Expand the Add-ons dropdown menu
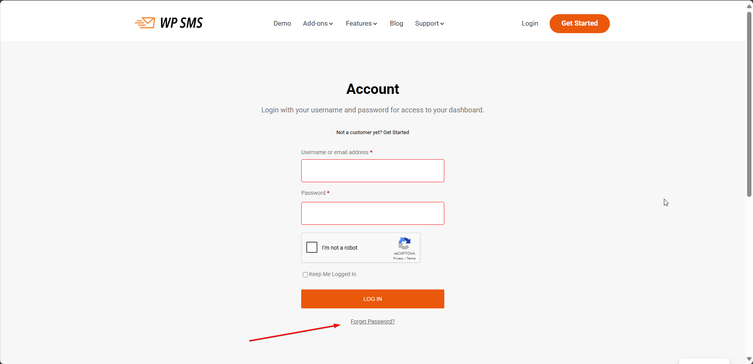 pyautogui.click(x=318, y=24)
